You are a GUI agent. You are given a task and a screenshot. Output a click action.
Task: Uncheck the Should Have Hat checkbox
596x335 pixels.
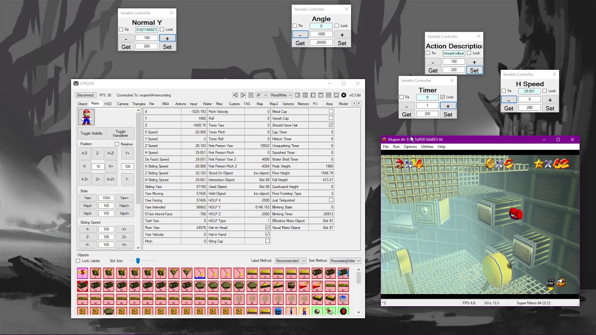pos(331,125)
